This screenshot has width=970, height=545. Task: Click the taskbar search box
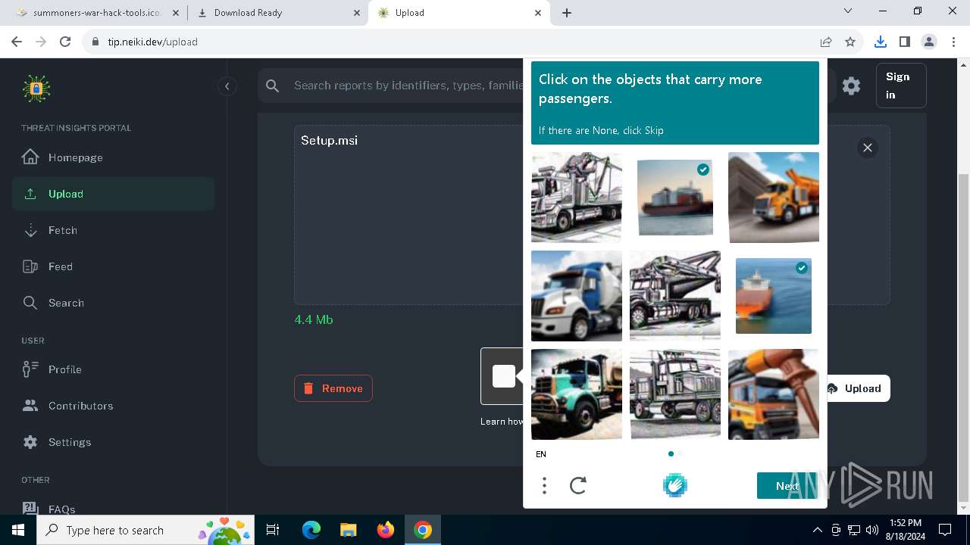(x=146, y=530)
